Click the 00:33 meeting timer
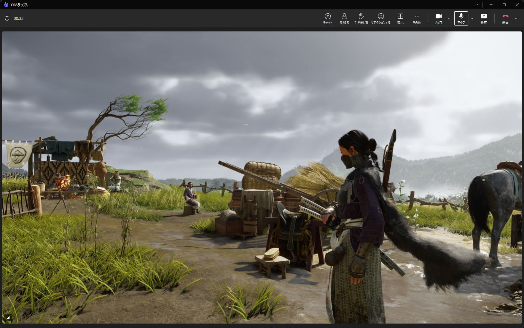Image resolution: width=524 pixels, height=328 pixels. tap(18, 18)
